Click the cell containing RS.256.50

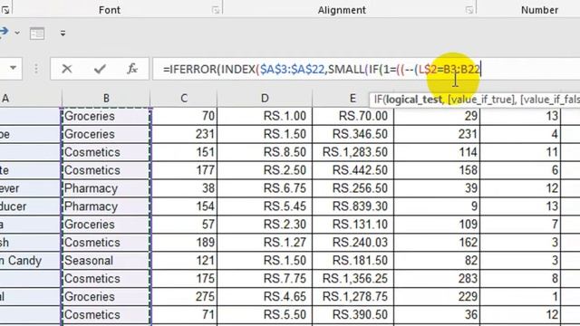[353, 188]
